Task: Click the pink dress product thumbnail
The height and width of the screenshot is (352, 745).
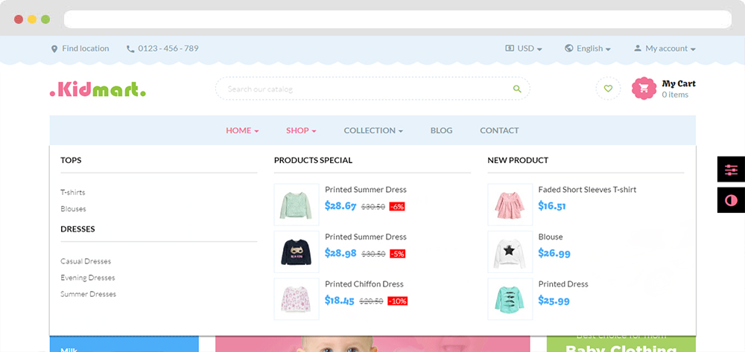Action: pos(510,205)
